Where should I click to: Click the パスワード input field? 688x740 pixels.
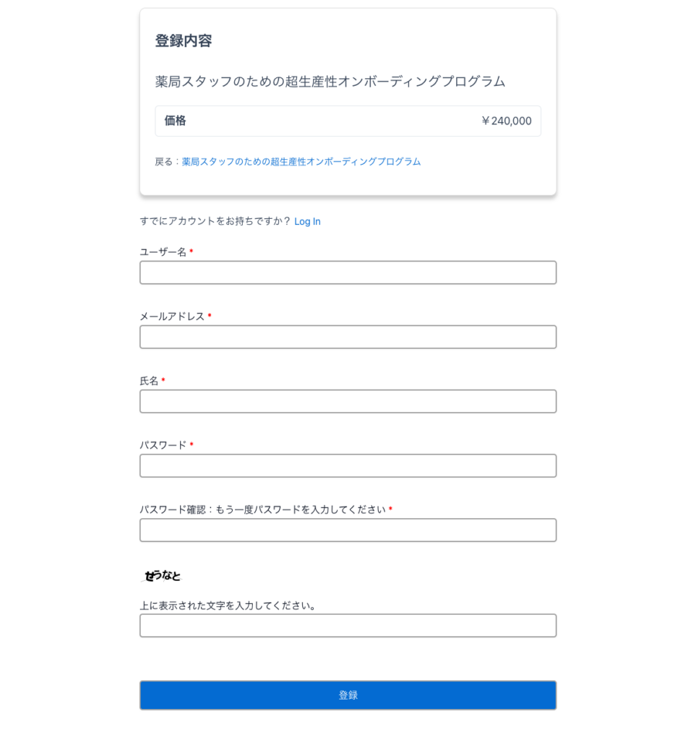(x=348, y=465)
